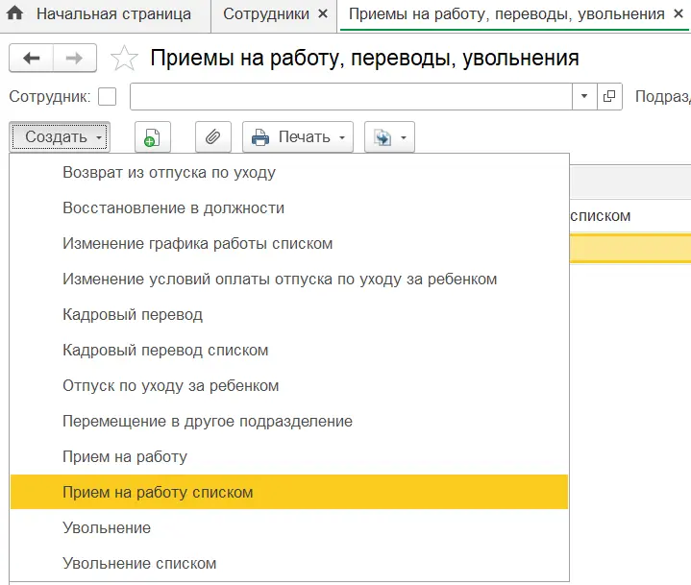Open attached files with paperclip icon
The image size is (691, 585).
tap(212, 137)
